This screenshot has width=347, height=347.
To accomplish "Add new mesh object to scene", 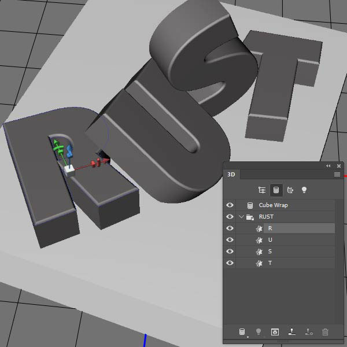I will coord(242,332).
